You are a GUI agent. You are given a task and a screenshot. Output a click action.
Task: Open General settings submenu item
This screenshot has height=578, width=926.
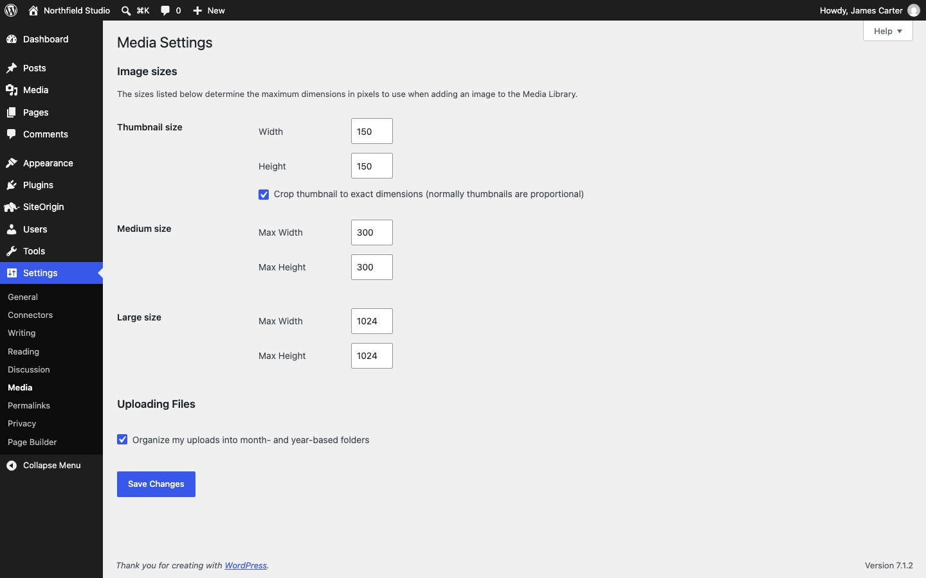pos(23,297)
